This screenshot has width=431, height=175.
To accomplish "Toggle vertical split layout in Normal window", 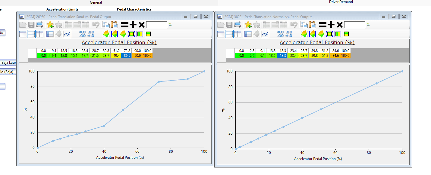I will [x=238, y=34].
